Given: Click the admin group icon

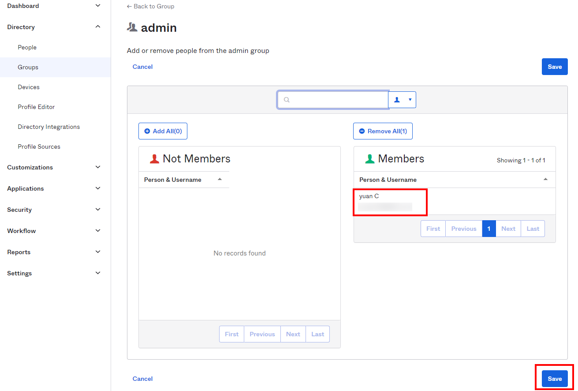Looking at the screenshot, I should point(132,27).
